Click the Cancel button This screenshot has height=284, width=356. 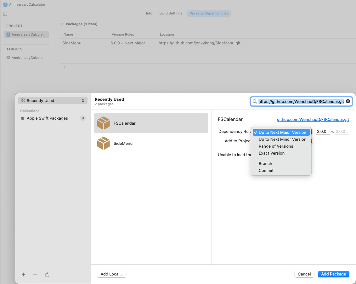304,274
